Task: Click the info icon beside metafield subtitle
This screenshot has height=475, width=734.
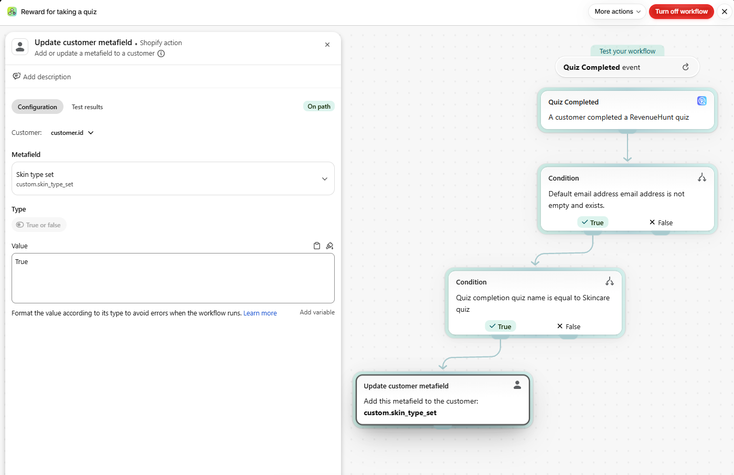Action: point(161,54)
